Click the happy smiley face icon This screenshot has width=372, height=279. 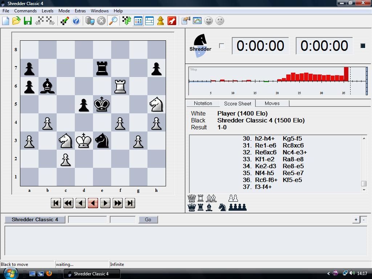(209, 21)
